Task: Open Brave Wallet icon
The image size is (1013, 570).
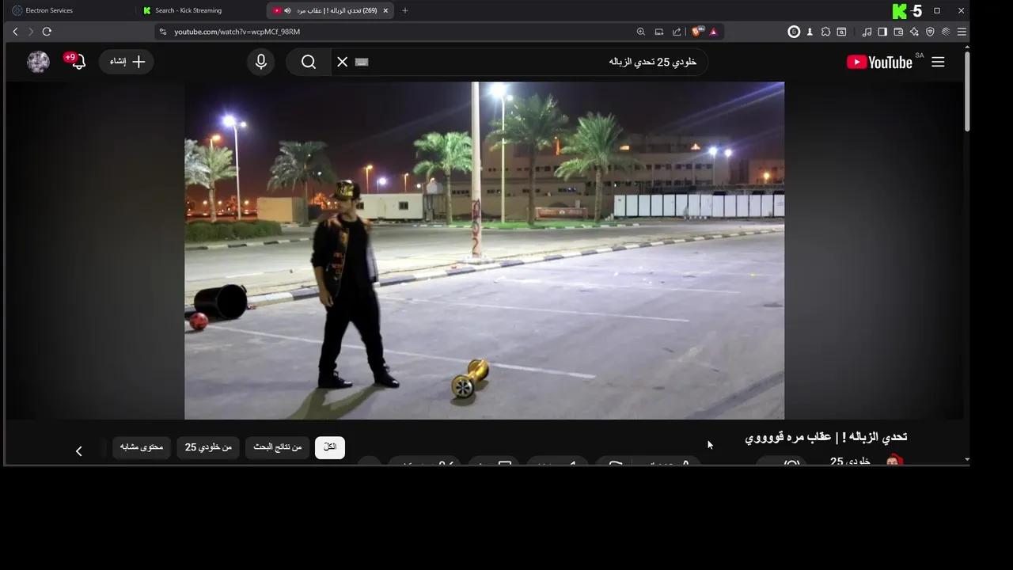Action: (x=898, y=32)
